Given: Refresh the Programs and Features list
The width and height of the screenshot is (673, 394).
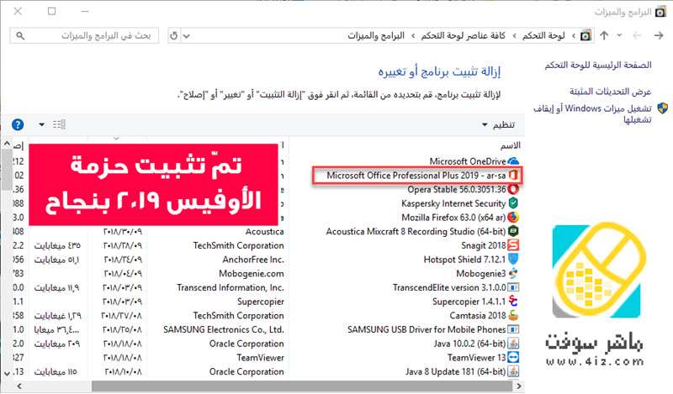Looking at the screenshot, I should point(174,36).
